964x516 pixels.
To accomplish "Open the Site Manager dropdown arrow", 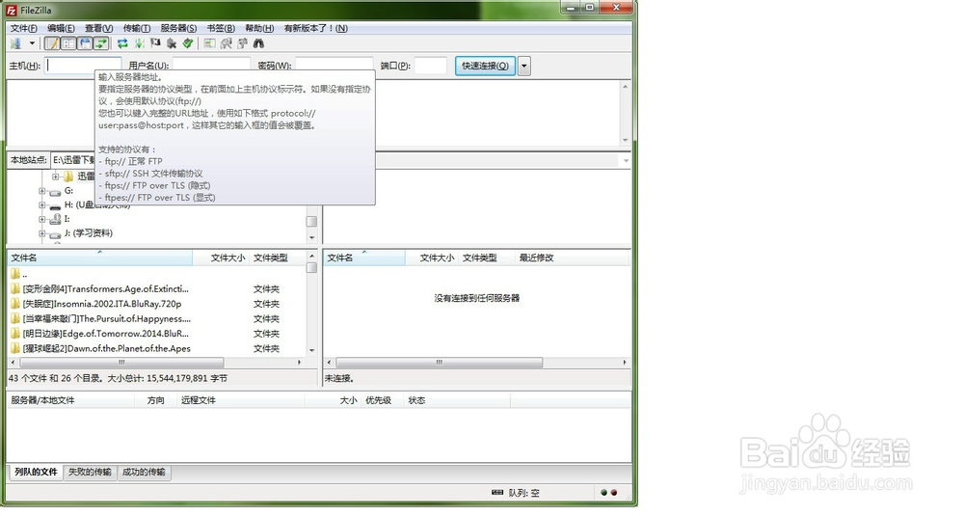I will tap(32, 43).
